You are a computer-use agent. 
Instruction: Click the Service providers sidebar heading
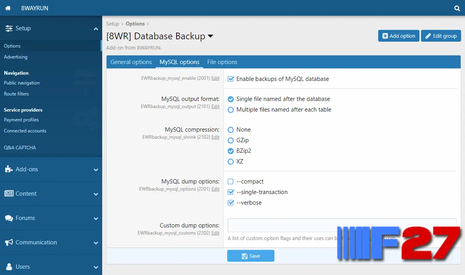tap(23, 110)
